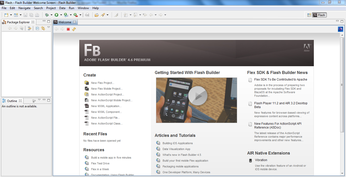This screenshot has width=346, height=177.
Task: Open the Search flashlight dropdown arrow
Action: [107, 15]
